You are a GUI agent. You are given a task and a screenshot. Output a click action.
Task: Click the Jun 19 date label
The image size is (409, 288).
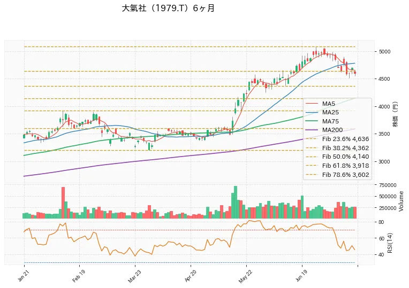click(301, 276)
